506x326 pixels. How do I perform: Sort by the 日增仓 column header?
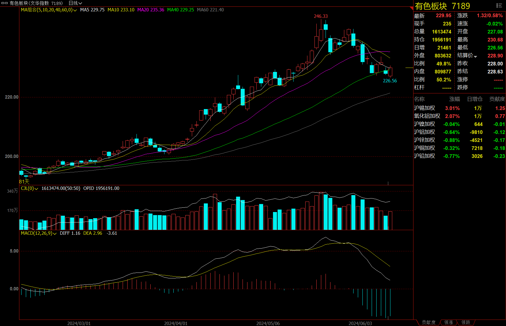475,99
